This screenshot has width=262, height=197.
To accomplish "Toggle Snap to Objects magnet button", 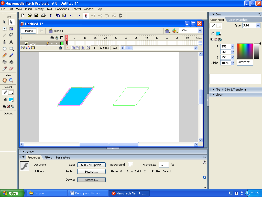I will pyautogui.click(x=86, y=16).
